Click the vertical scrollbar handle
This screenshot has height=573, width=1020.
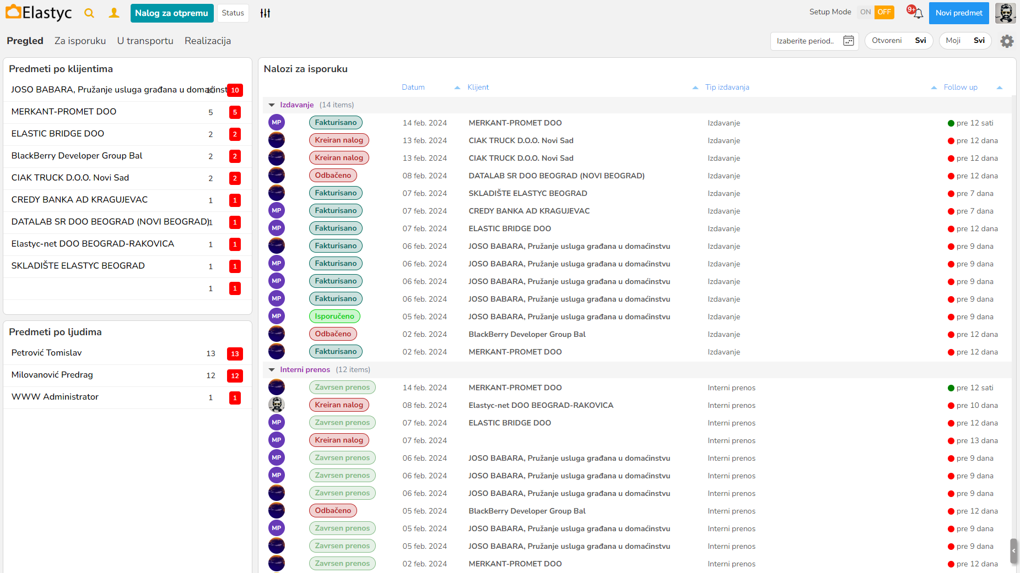(1013, 550)
